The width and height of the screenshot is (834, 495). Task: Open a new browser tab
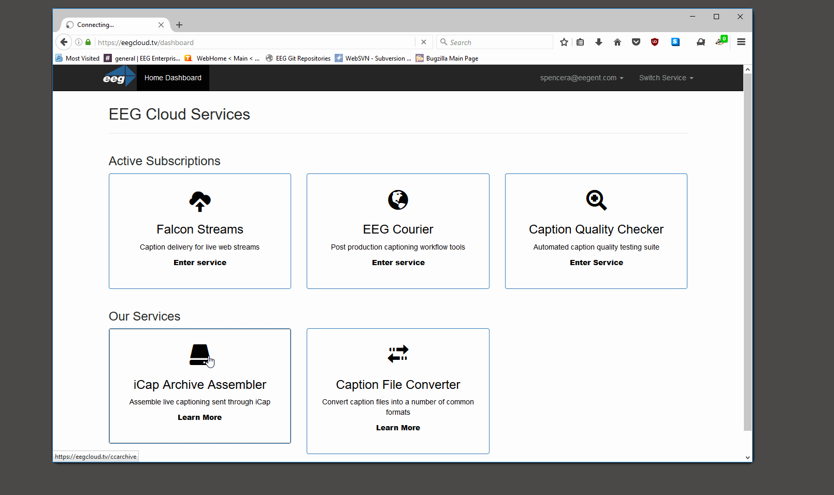pos(179,25)
